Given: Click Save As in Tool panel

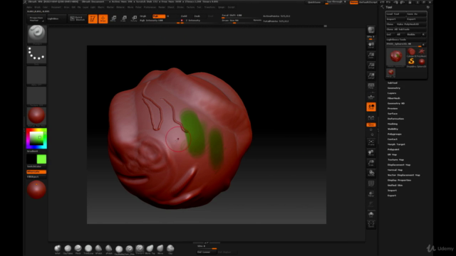Looking at the screenshot, I should pyautogui.click(x=416, y=14).
